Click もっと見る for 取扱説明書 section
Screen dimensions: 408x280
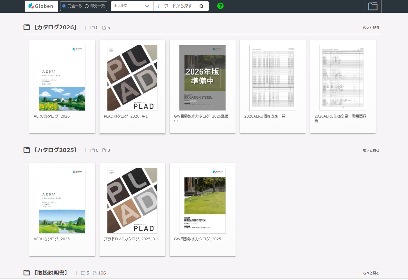point(371,273)
